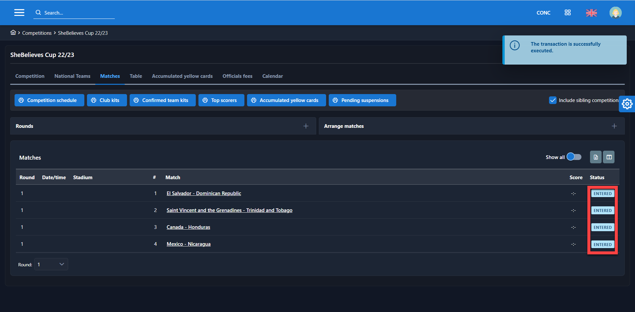Uncheck Include sibling competitions checkbox
The image size is (635, 312).
coord(553,100)
